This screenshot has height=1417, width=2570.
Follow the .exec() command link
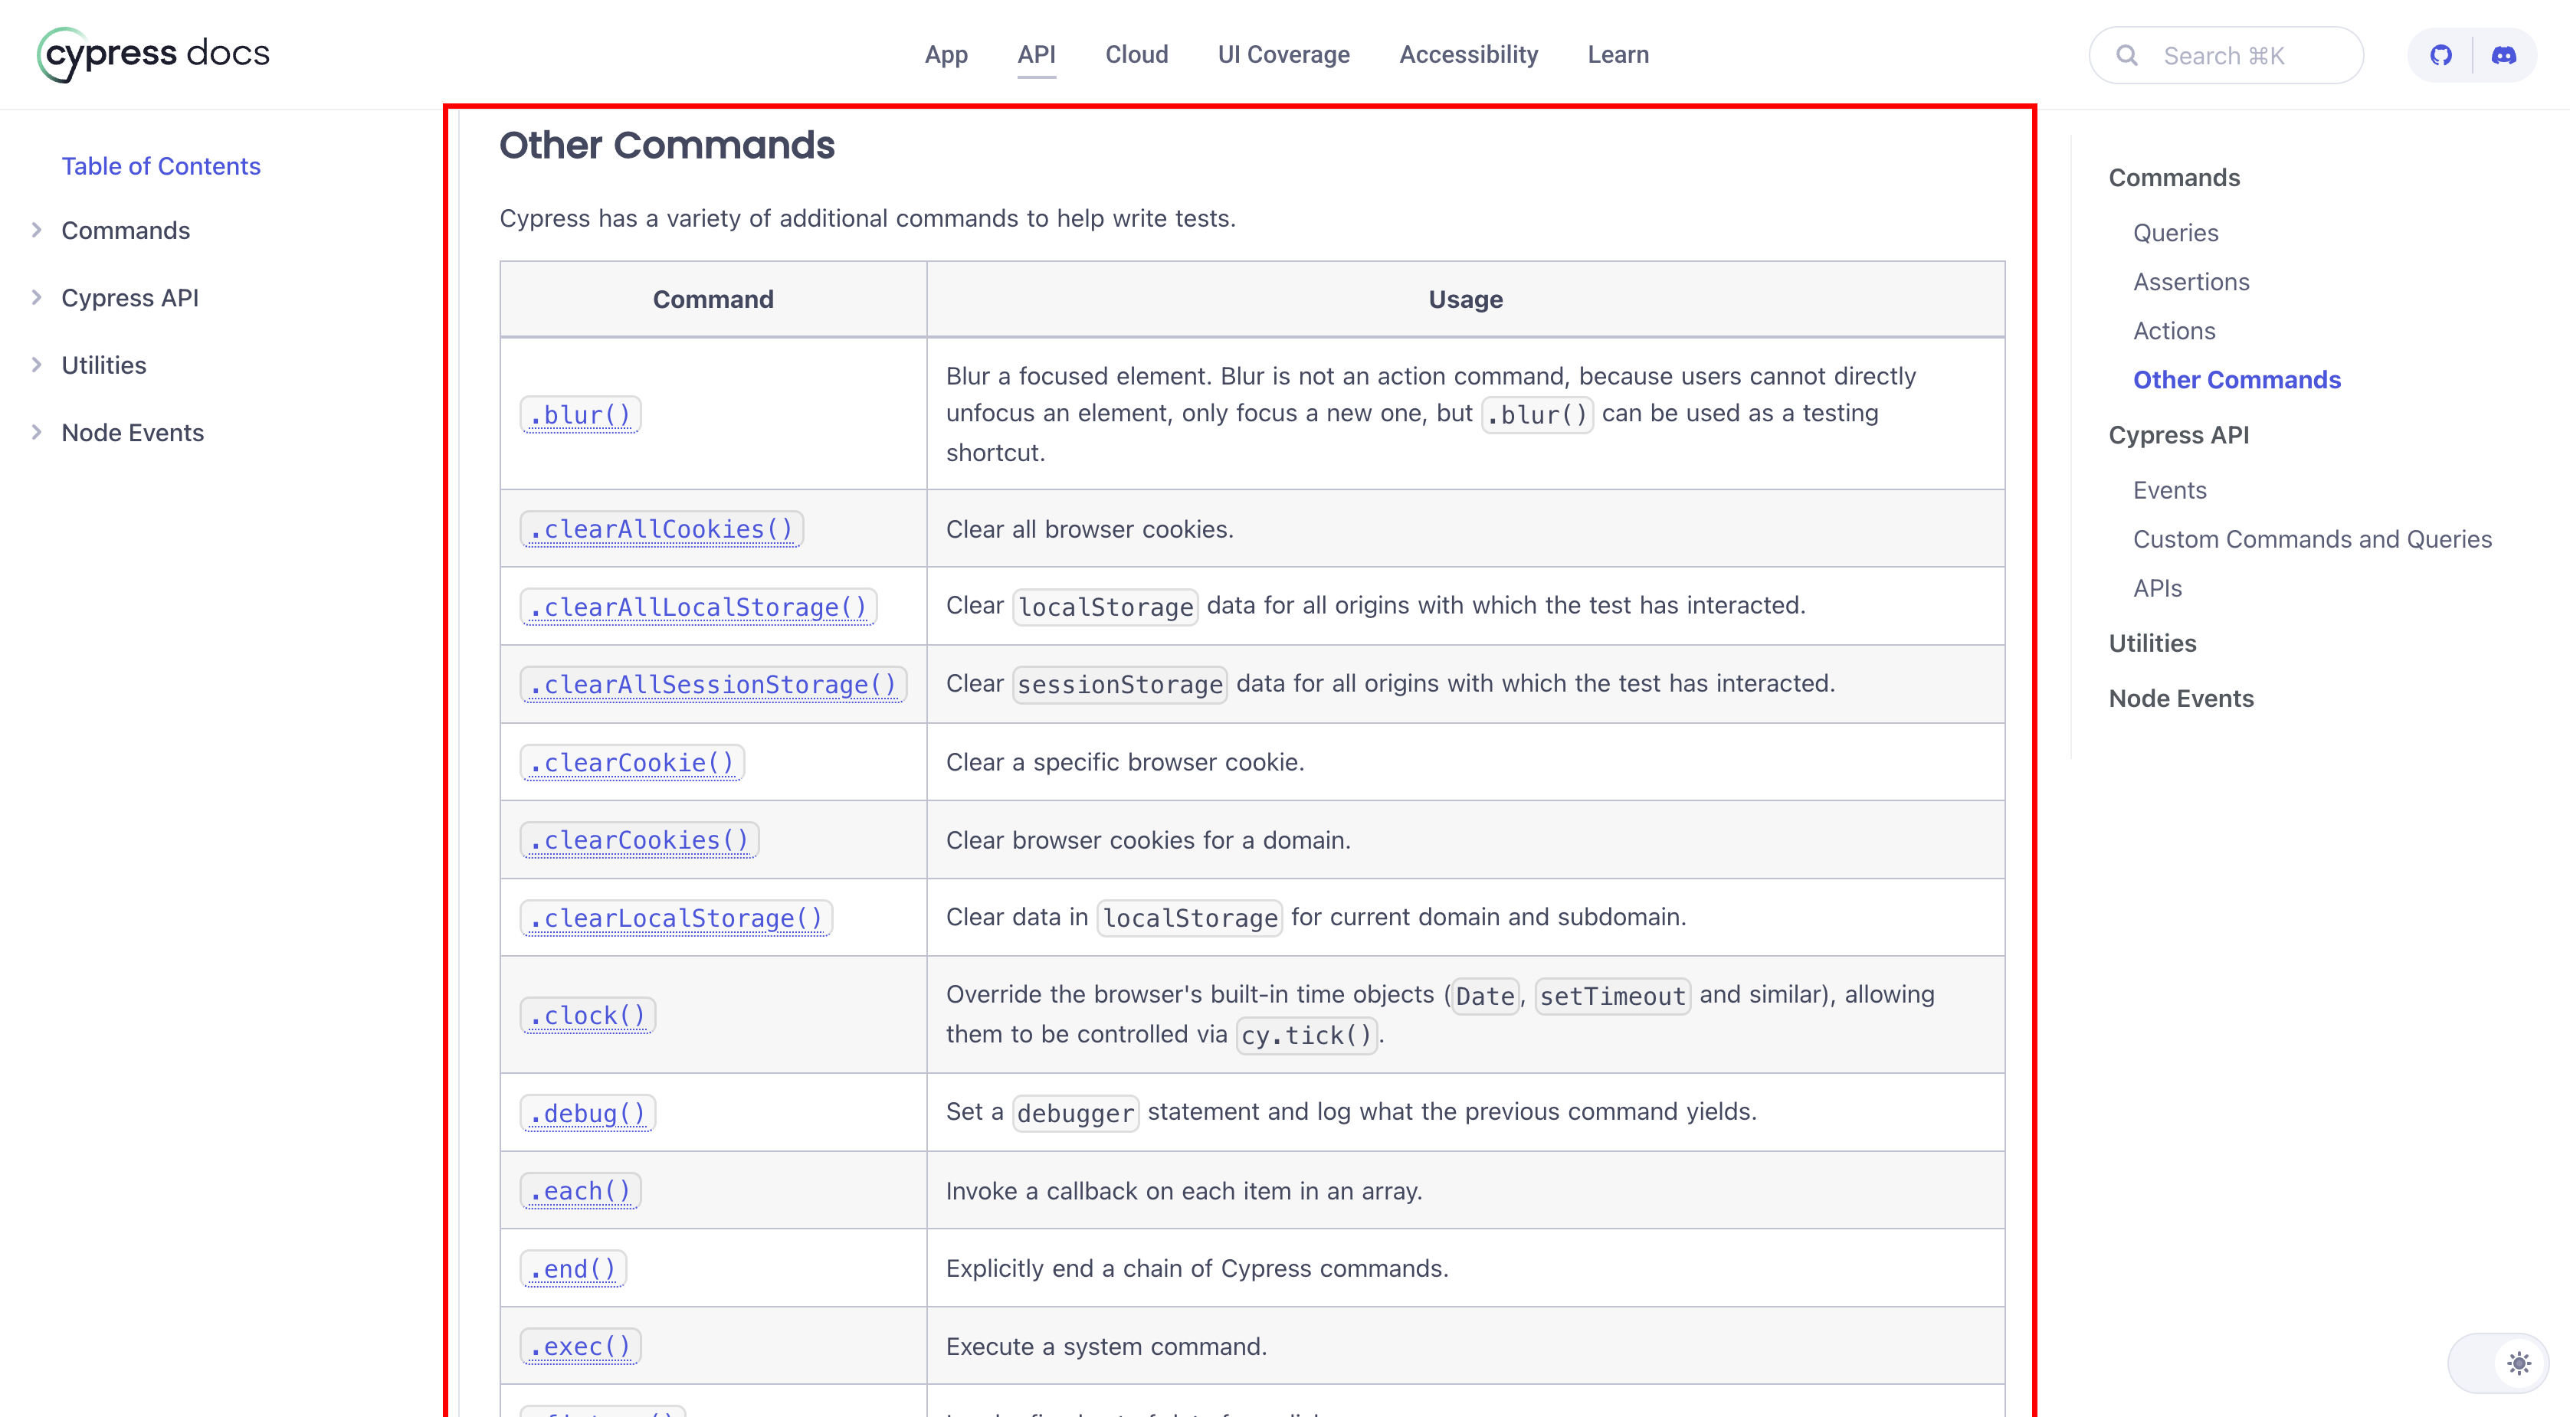pos(581,1347)
